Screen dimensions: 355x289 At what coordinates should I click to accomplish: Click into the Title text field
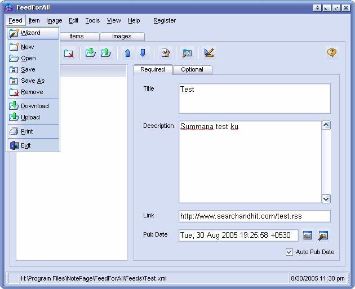[254, 99]
